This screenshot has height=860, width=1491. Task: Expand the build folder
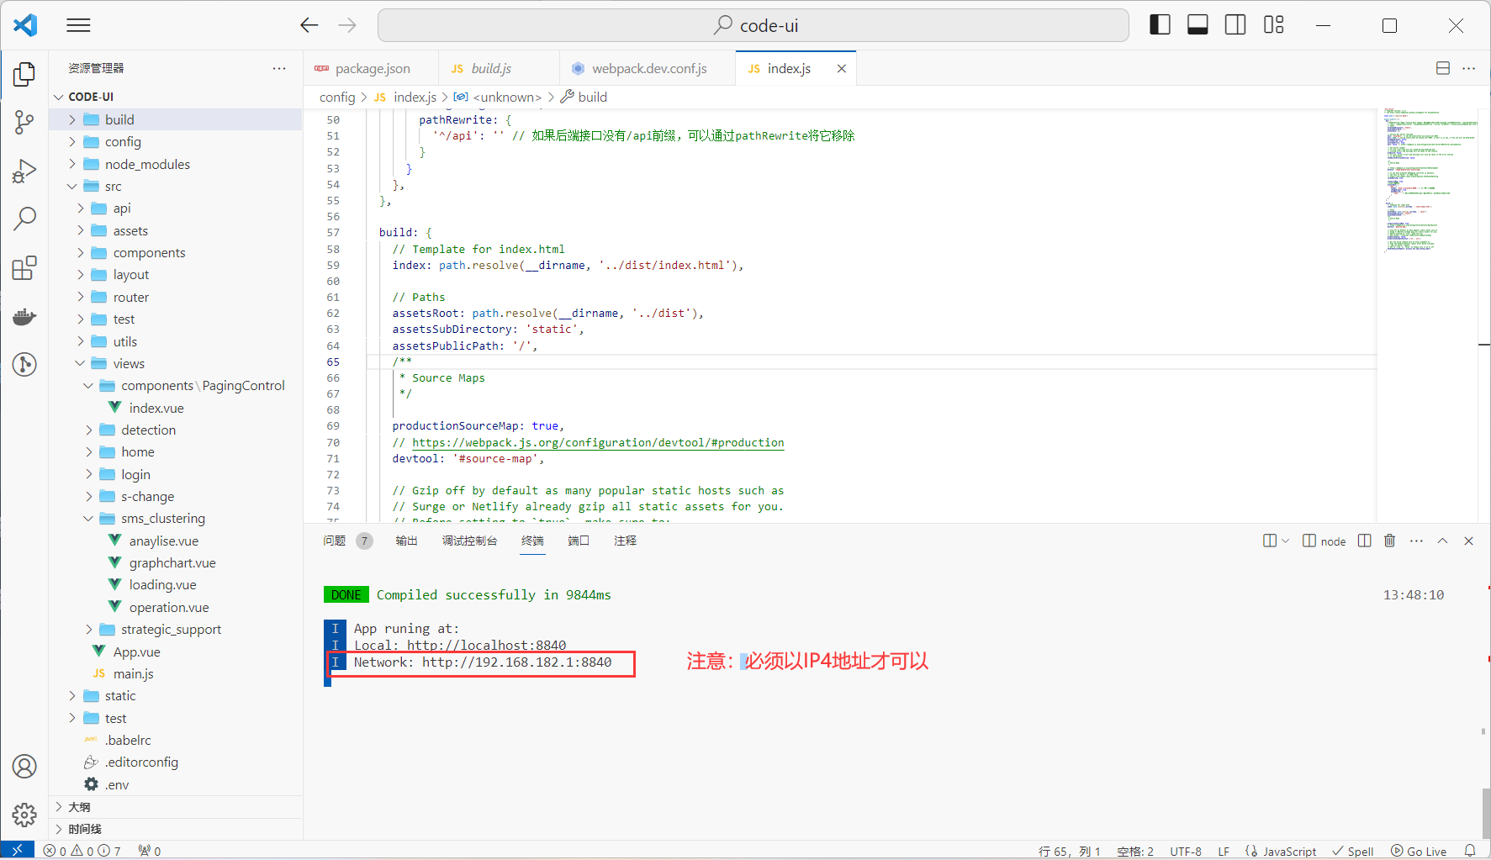(x=176, y=119)
